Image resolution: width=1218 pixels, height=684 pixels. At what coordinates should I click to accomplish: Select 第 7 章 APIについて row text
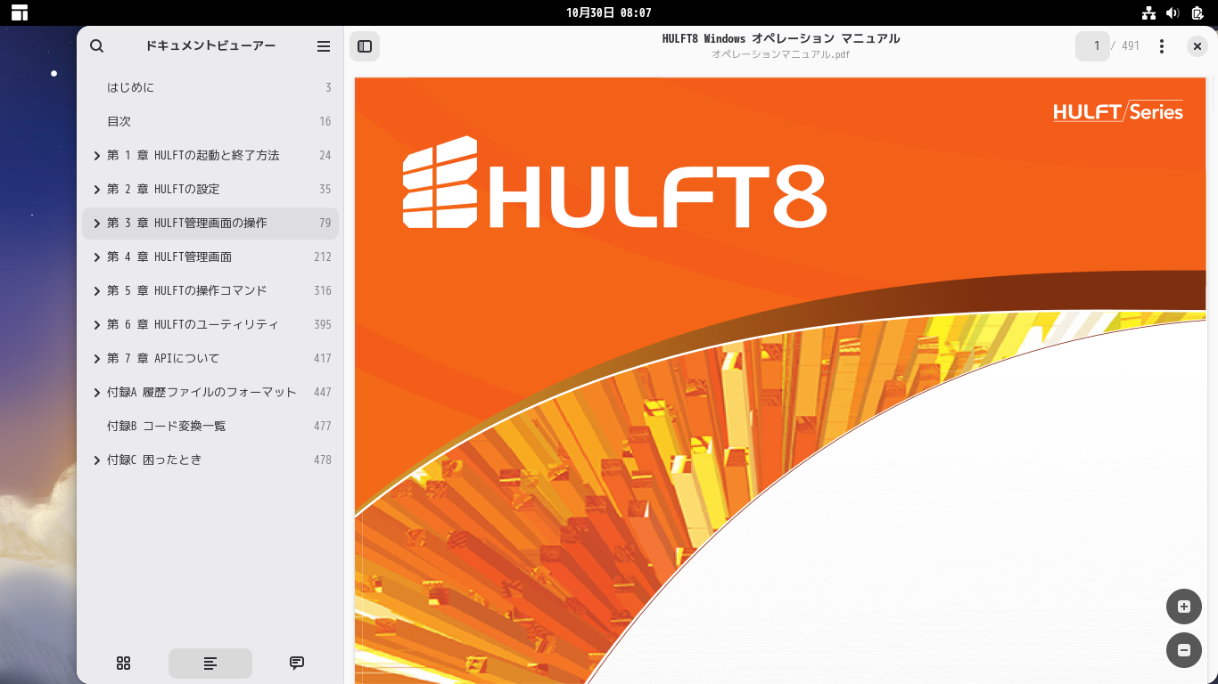pos(163,358)
